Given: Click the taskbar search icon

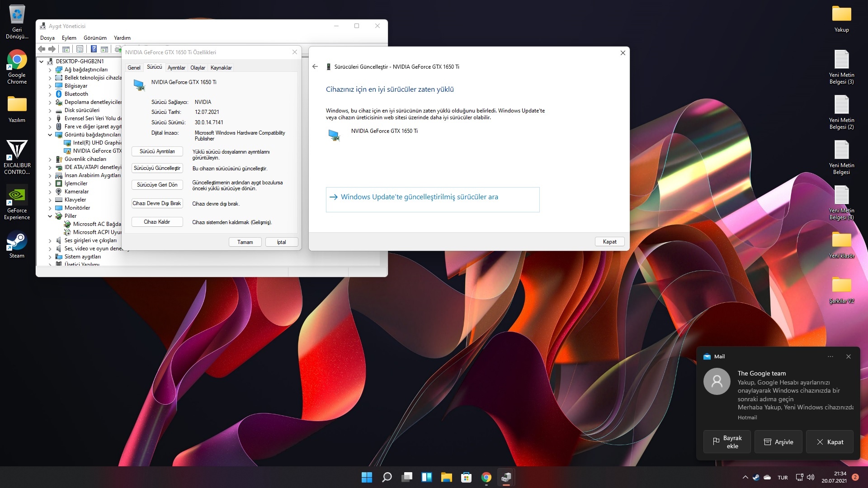Looking at the screenshot, I should click(x=387, y=477).
